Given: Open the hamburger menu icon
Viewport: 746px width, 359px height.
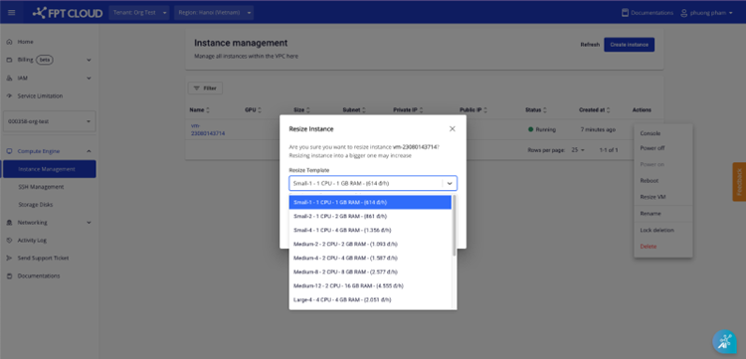Looking at the screenshot, I should (11, 12).
